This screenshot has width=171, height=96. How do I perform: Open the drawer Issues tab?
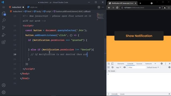click(x=122, y=94)
